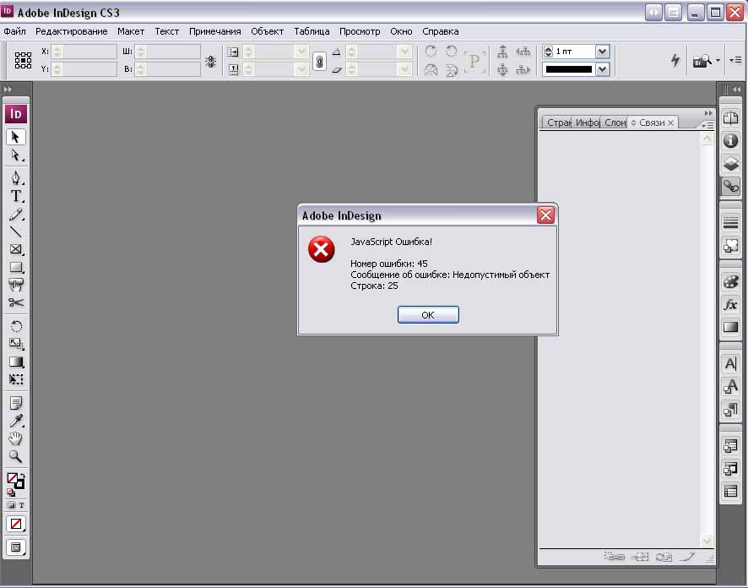This screenshot has height=588, width=748.
Task: Click the fill/stroke color box in toolbox
Action: 15,480
